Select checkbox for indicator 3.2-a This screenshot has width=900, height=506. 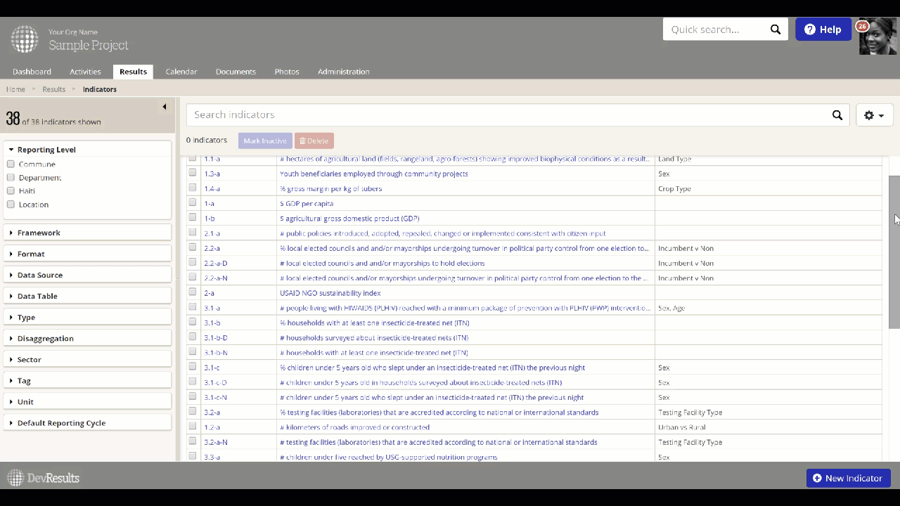click(x=193, y=412)
